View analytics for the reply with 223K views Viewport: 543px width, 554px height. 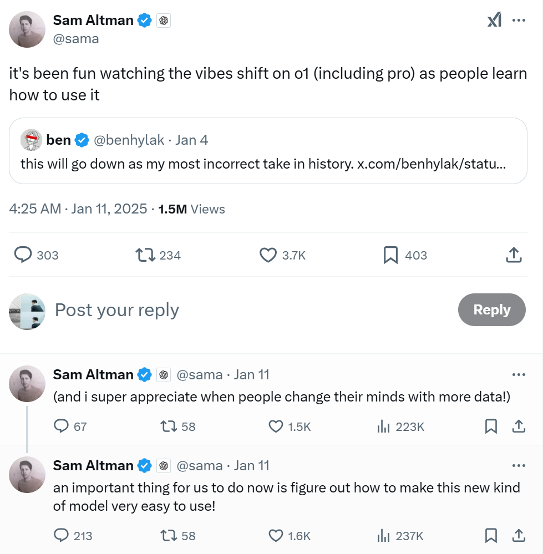pyautogui.click(x=400, y=426)
